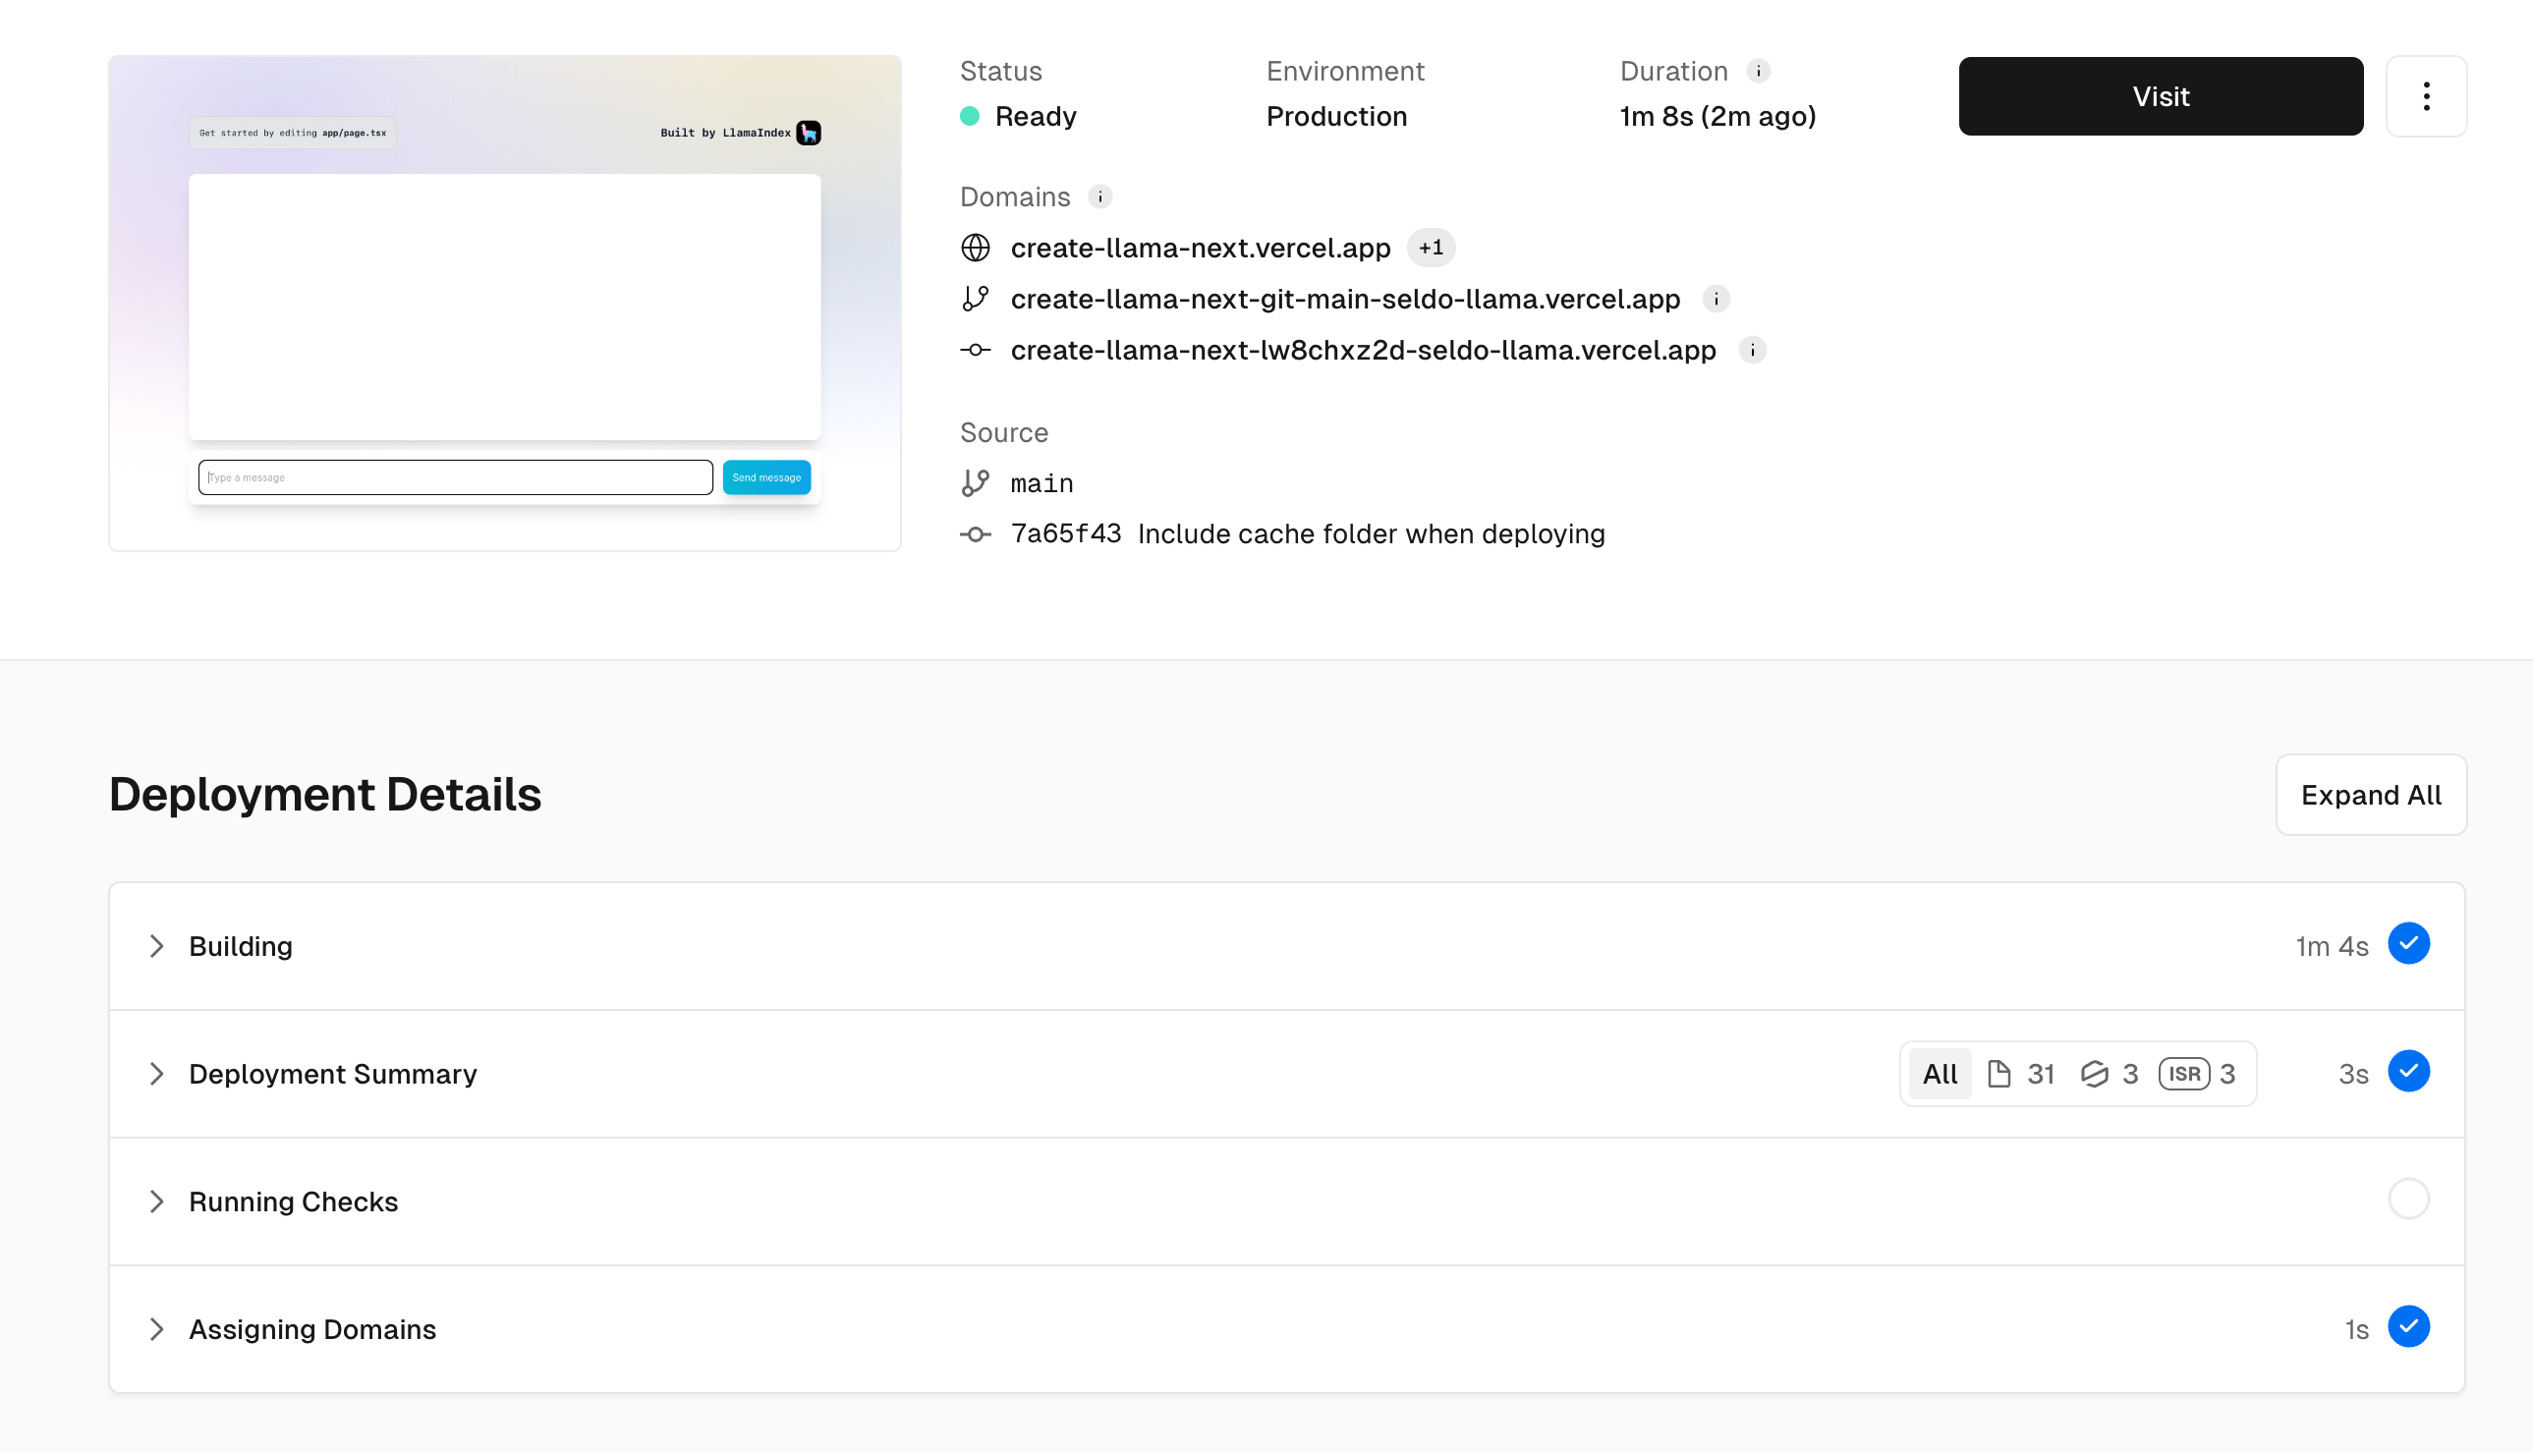Click the empty Running Checks status circle
Image resolution: width=2533 pixels, height=1452 pixels.
coord(2407,1199)
